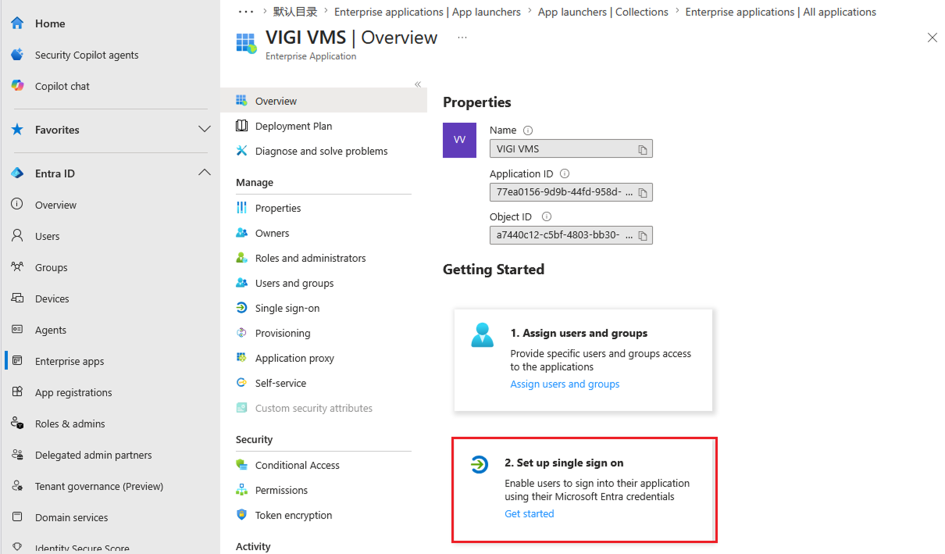Image resolution: width=945 pixels, height=554 pixels.
Task: Click the 1. Assign users and groups heading
Action: [x=578, y=333]
